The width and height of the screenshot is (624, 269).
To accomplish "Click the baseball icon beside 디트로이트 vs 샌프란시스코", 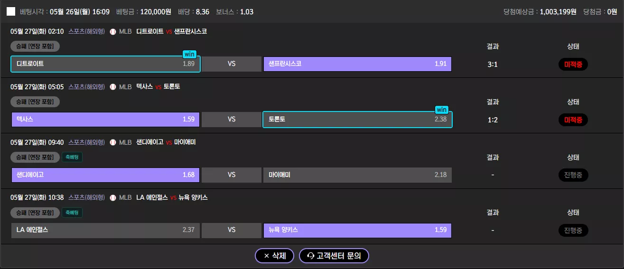I will tap(113, 32).
